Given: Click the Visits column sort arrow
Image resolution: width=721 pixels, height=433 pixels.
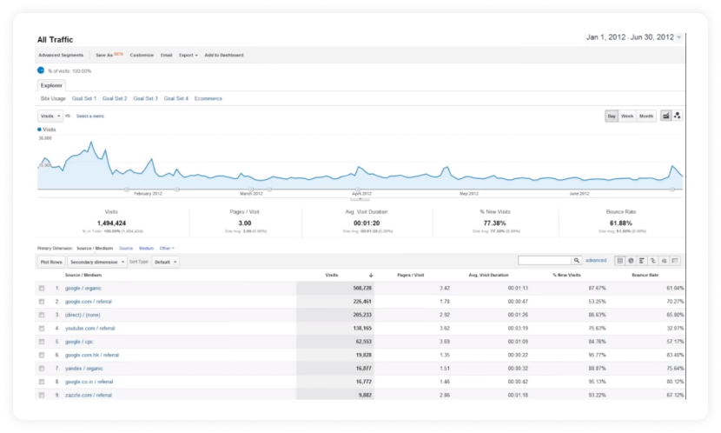Looking at the screenshot, I should point(371,275).
